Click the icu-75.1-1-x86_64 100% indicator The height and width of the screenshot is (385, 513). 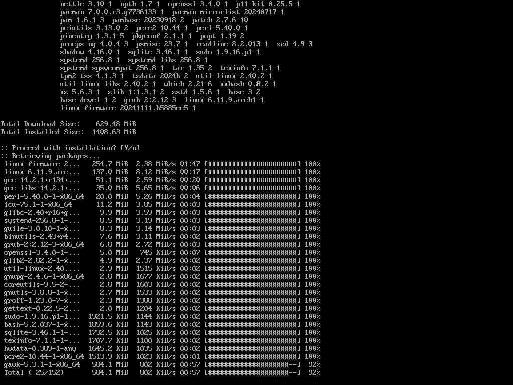point(313,205)
